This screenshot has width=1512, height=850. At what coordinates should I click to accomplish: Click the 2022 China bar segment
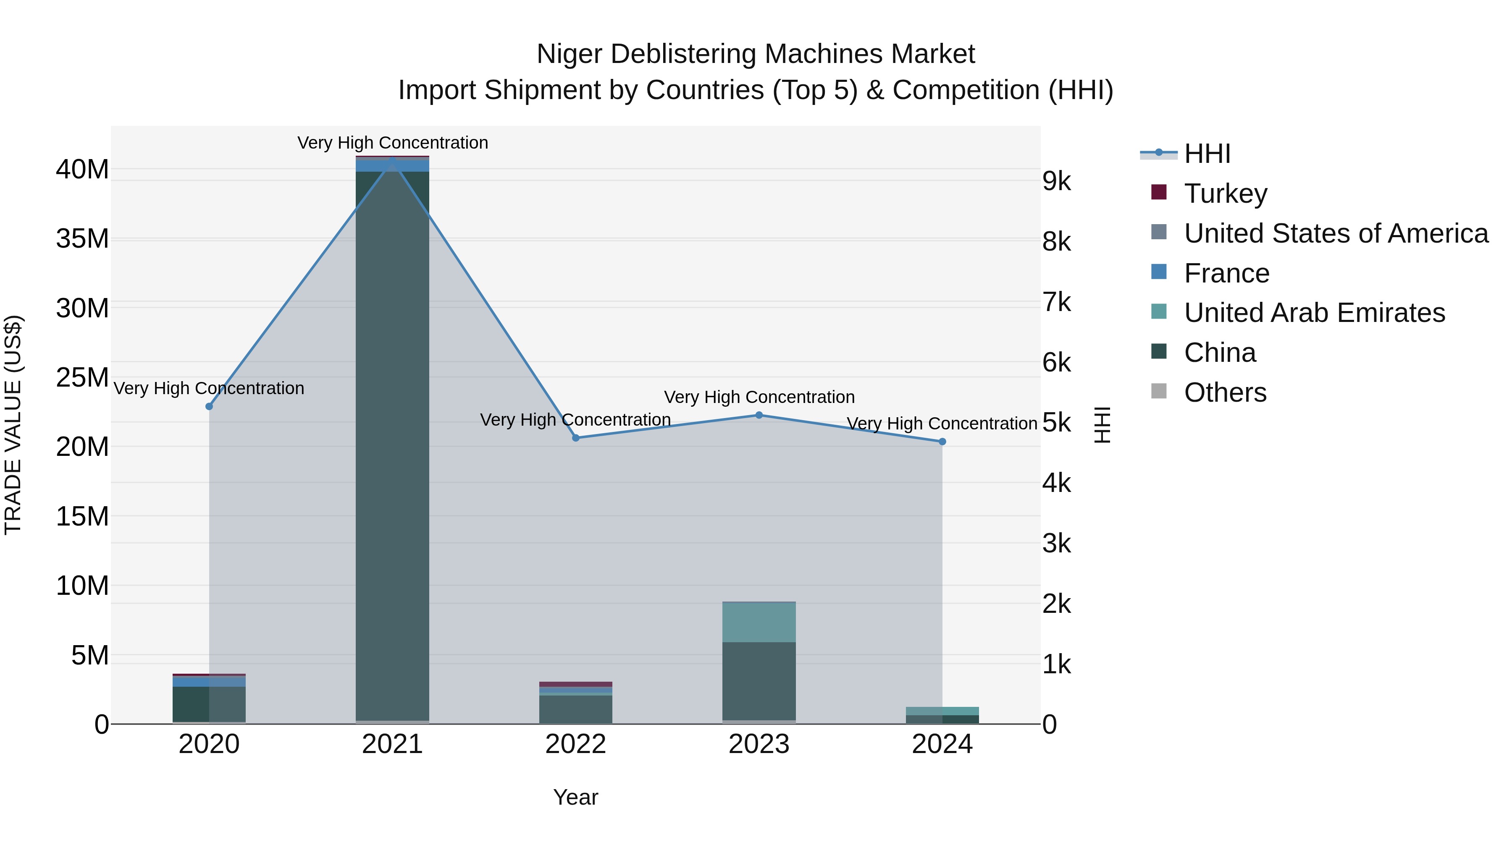(x=576, y=709)
